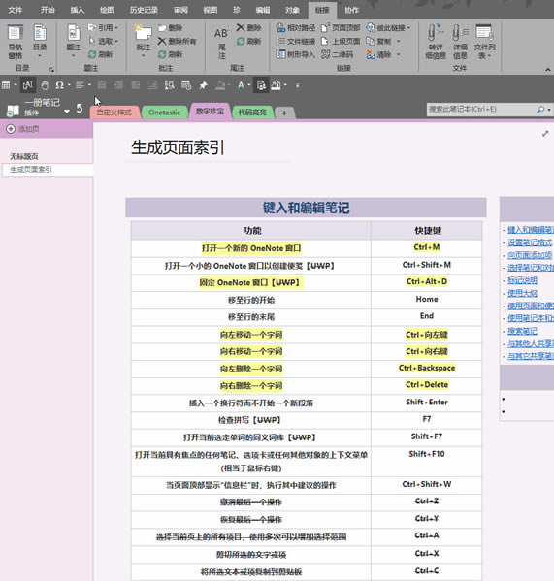Screen dimensions: 554x581
Task: Open the 选取 dropdown arrow
Action: (116, 41)
